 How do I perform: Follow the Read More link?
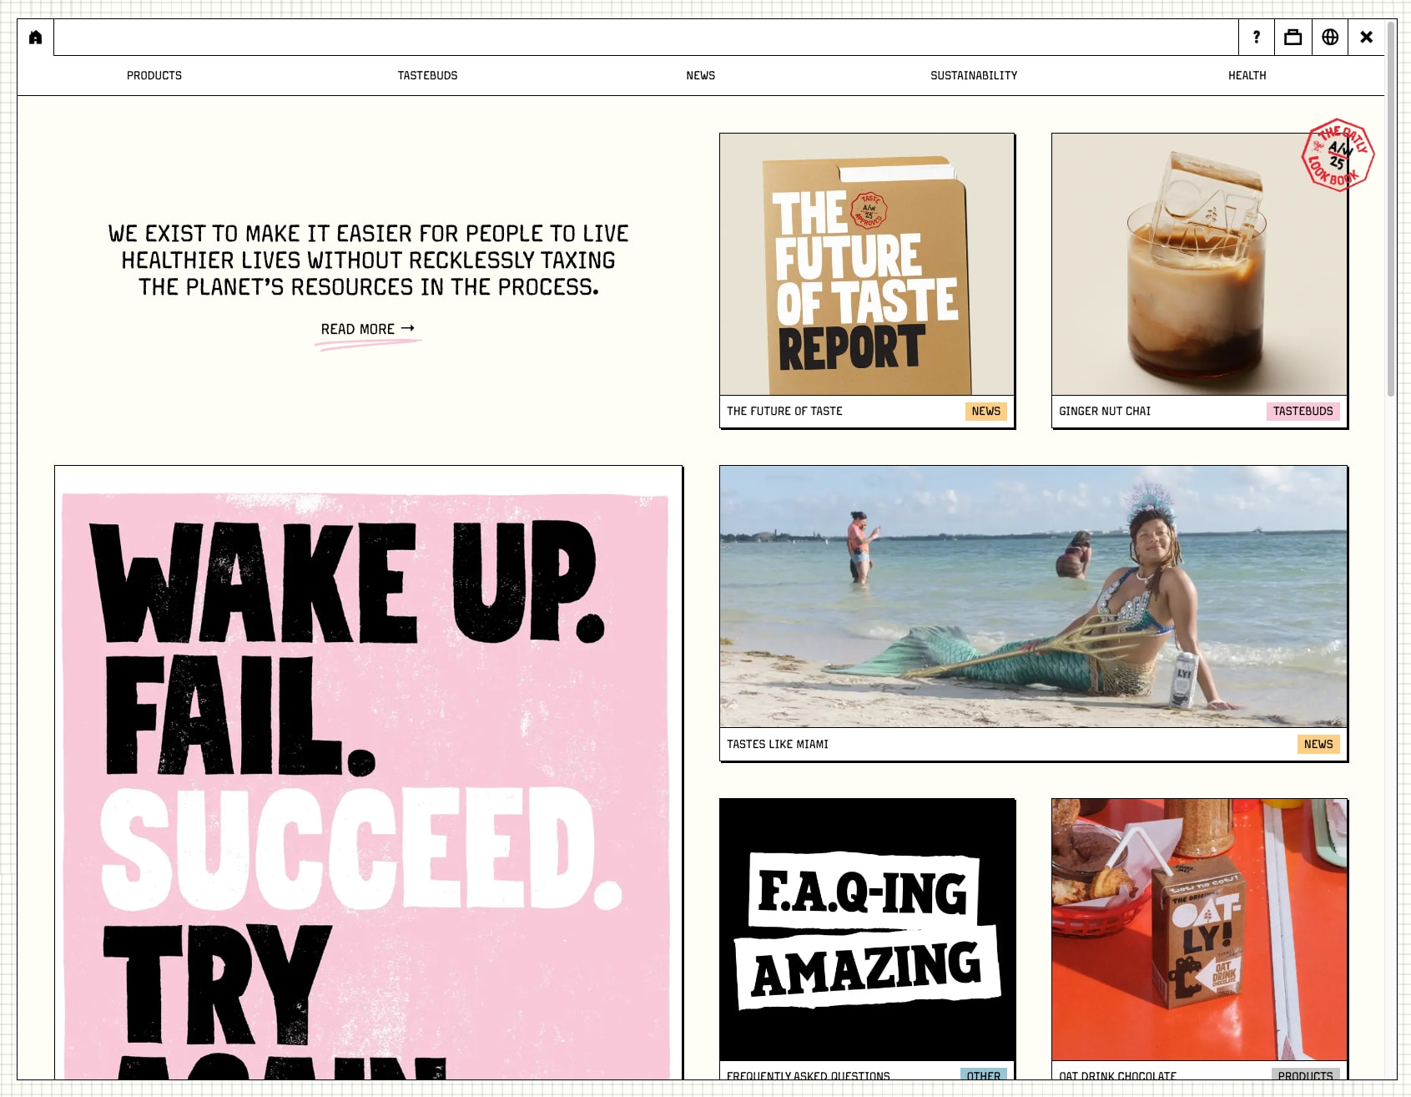point(368,330)
